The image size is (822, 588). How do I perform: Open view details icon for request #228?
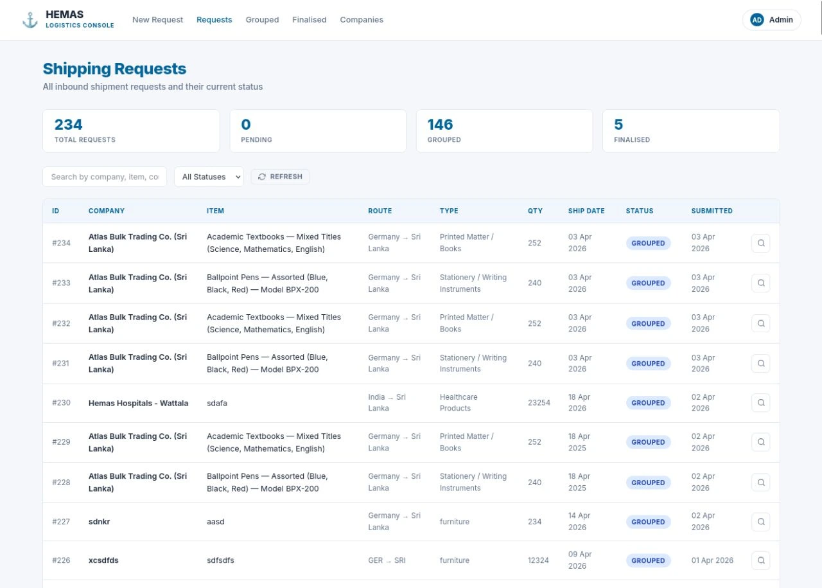click(761, 483)
